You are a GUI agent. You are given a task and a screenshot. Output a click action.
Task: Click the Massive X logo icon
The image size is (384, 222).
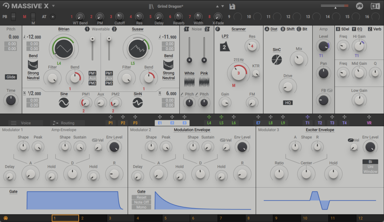(x=6, y=6)
